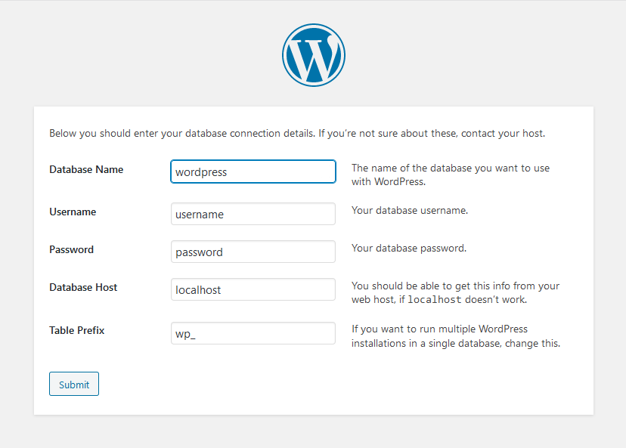Image resolution: width=626 pixels, height=448 pixels.
Task: Click 'Your database password.' description
Action: [409, 248]
